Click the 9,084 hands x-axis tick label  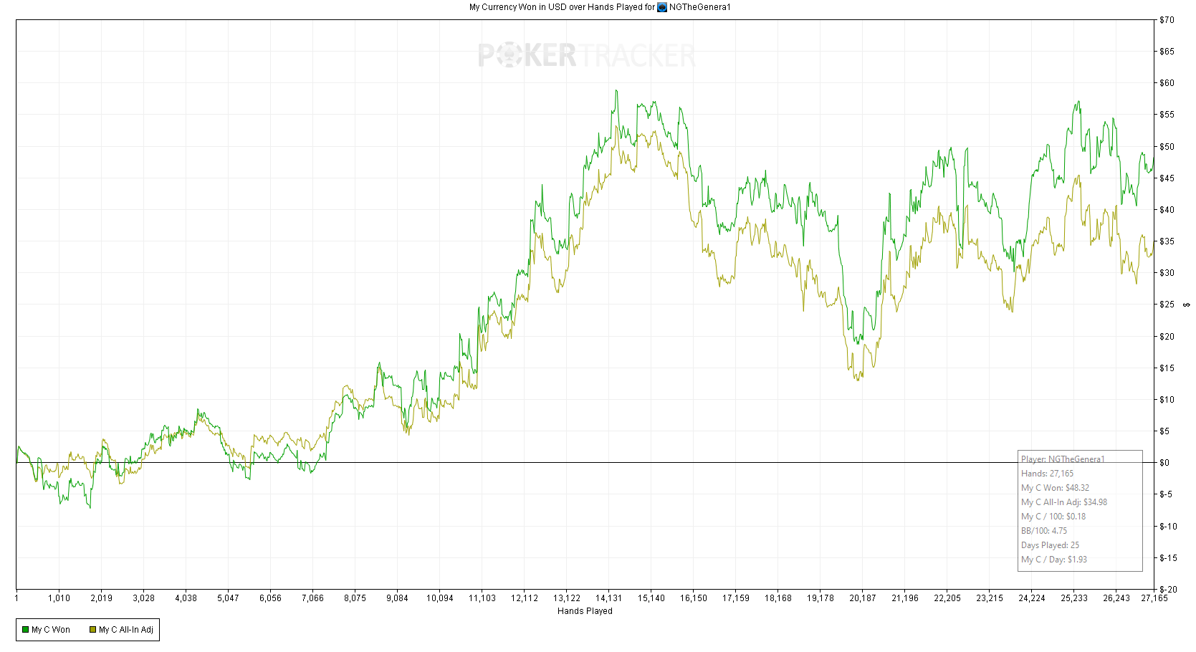click(398, 598)
